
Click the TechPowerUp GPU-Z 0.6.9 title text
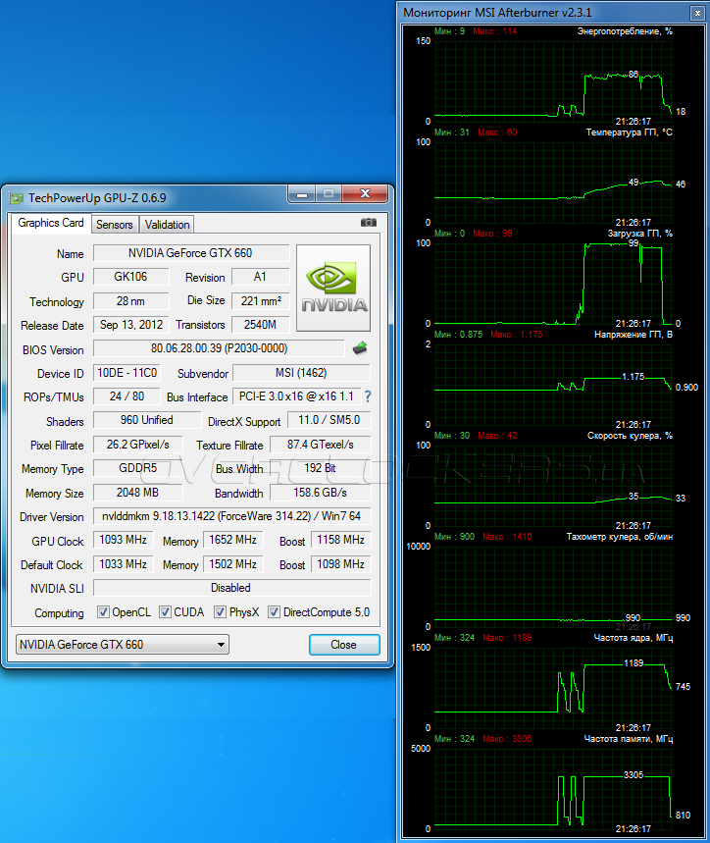(x=97, y=198)
